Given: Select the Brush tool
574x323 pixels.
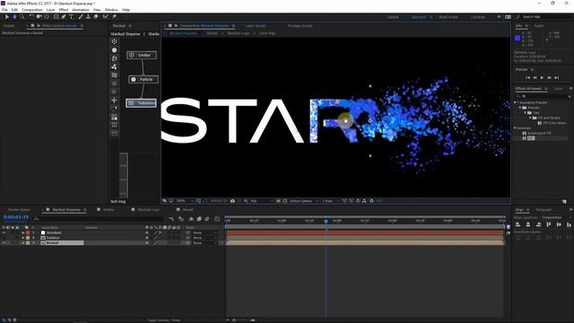Looking at the screenshot, I should click(x=81, y=17).
